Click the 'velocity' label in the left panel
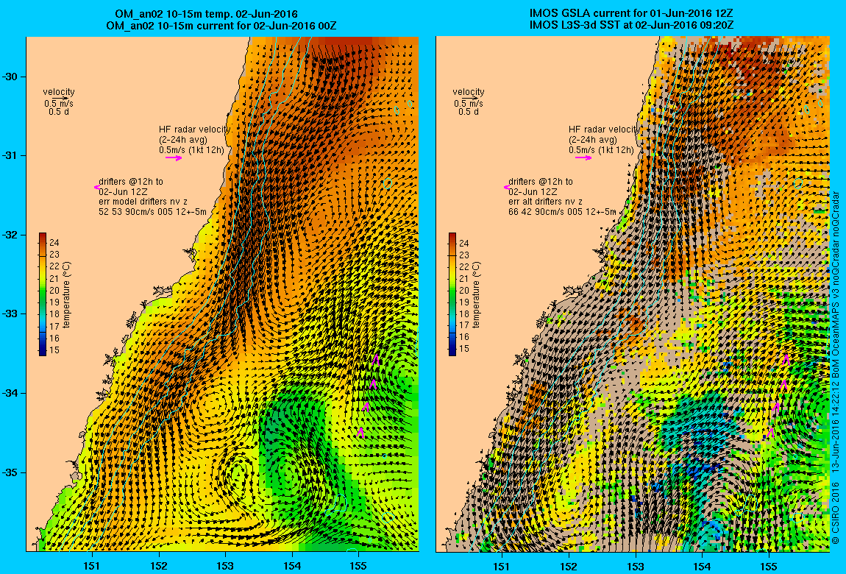 (59, 92)
